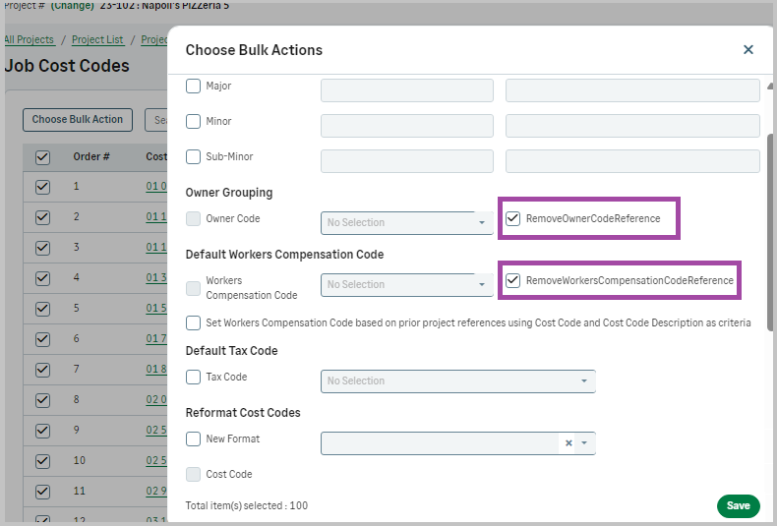Screen dimensions: 777x526
Task: Tick the Minor checkbox
Action: pos(193,121)
